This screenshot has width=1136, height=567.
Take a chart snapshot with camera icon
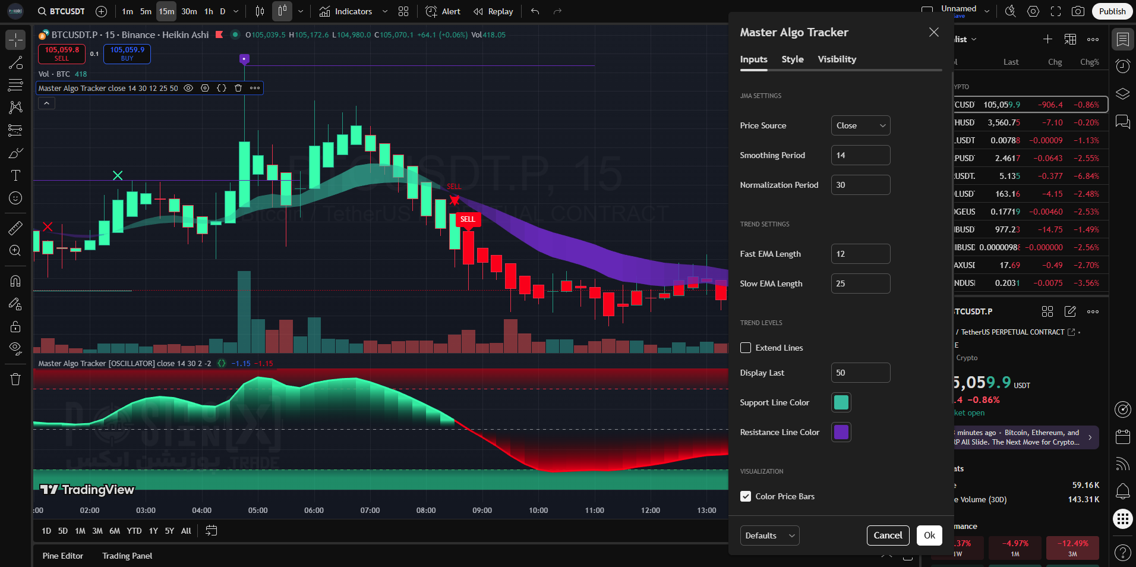point(1078,11)
